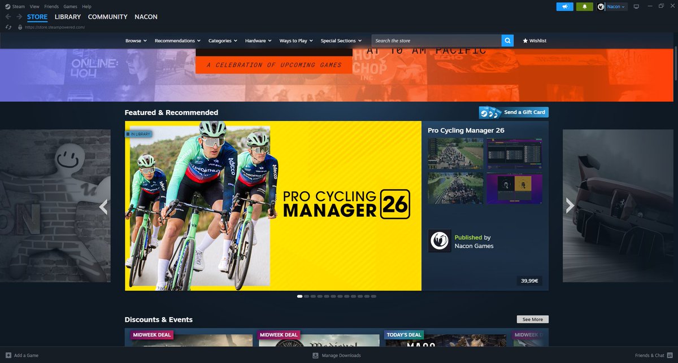
Task: Click the Nacon Games publisher name
Action: [x=474, y=246]
